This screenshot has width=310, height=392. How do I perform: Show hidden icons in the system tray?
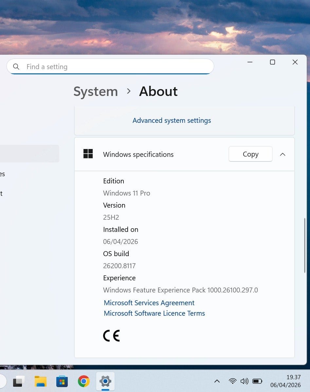point(217,381)
